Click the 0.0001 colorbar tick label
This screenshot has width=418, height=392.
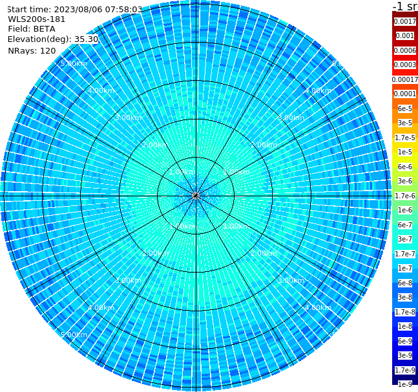point(405,94)
